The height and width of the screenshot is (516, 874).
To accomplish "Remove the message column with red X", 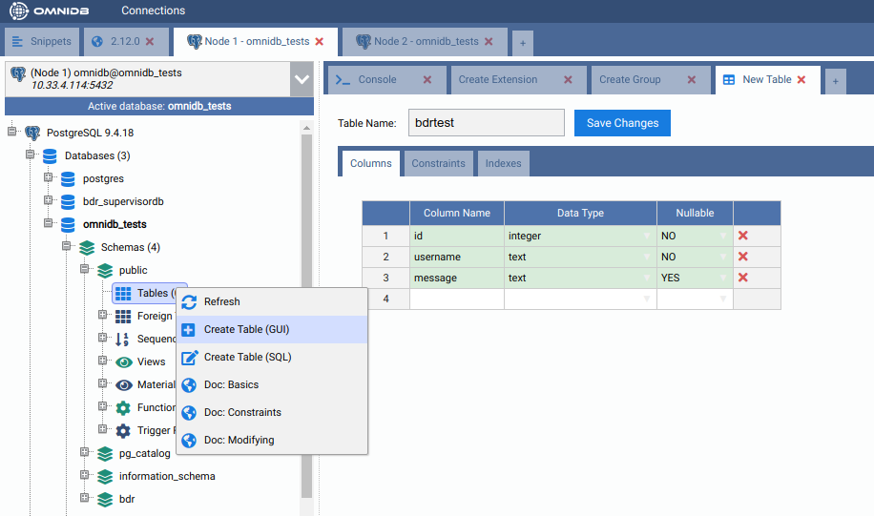I will (x=742, y=278).
